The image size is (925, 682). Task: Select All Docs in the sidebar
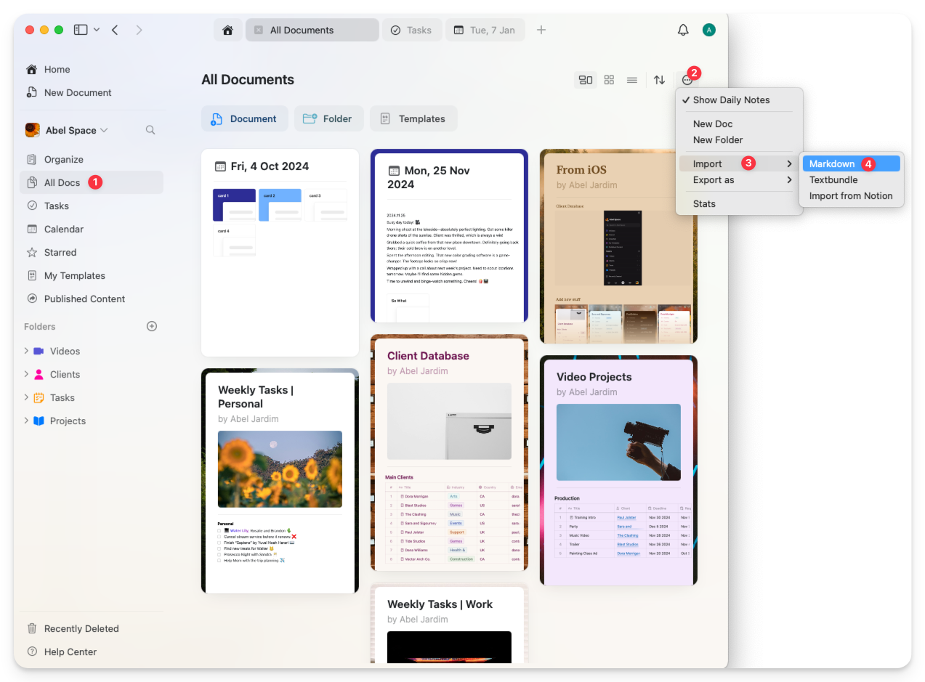click(x=92, y=183)
